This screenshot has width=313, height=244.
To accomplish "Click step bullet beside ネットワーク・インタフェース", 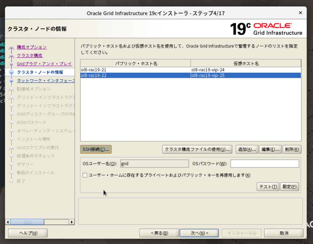I will [12, 81].
